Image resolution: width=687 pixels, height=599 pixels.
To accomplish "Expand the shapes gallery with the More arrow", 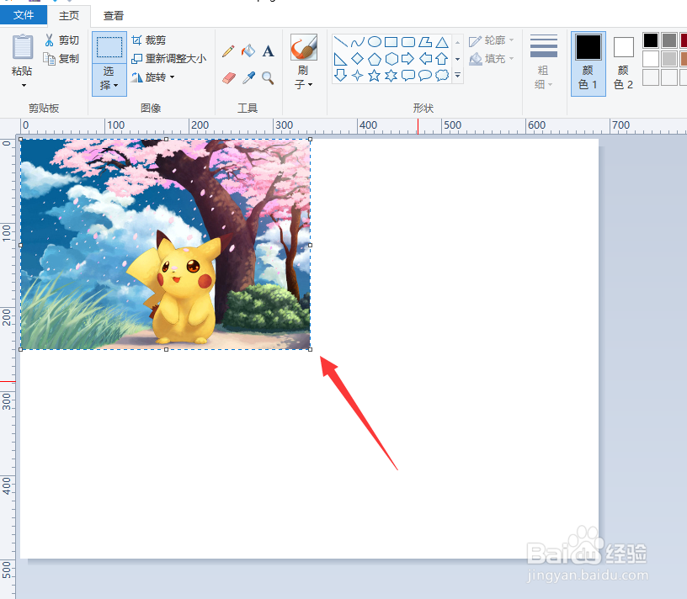I will (457, 76).
